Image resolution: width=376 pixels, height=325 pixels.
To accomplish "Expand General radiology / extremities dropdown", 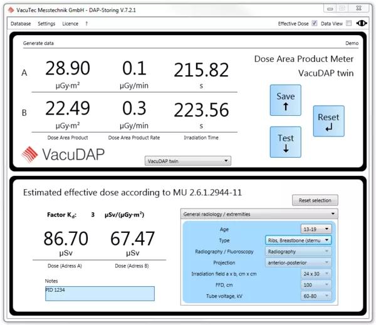I will [259, 214].
